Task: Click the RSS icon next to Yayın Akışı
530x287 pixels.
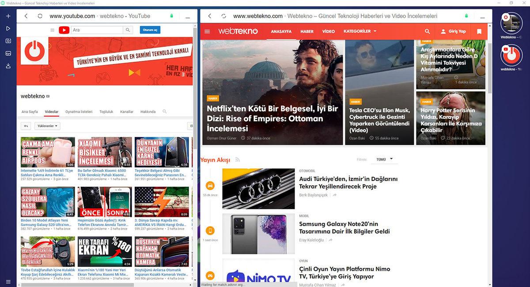Action: (238, 160)
